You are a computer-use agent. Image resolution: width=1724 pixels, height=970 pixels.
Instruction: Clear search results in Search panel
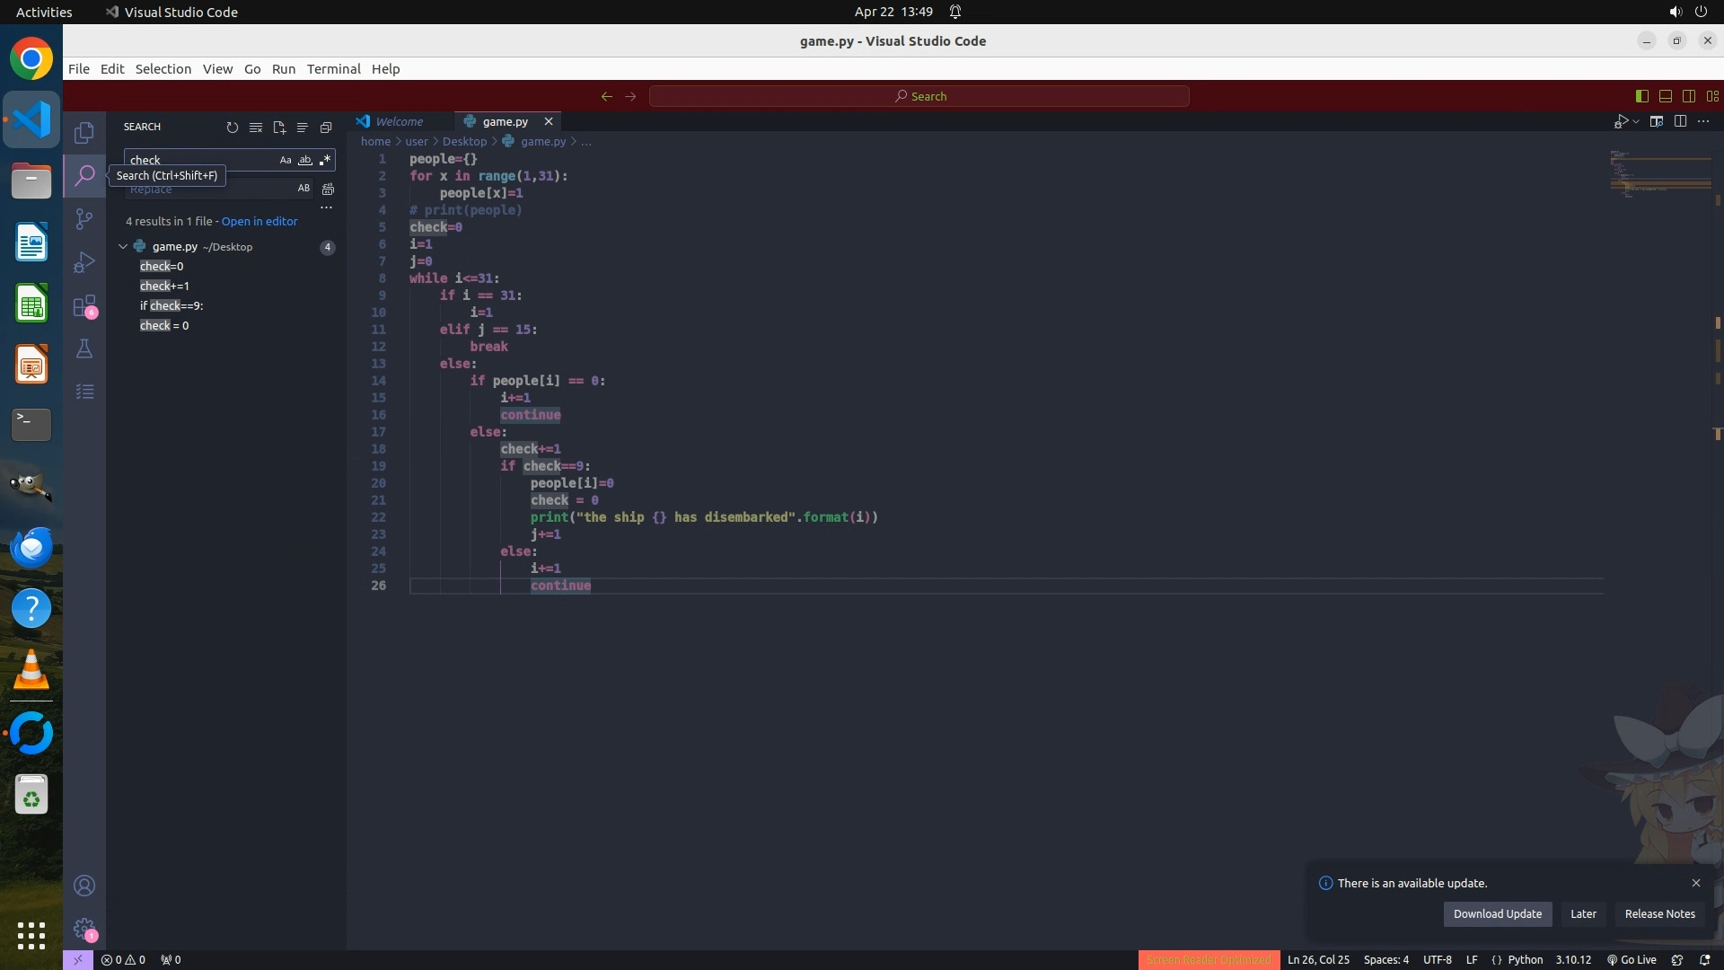[x=256, y=128]
